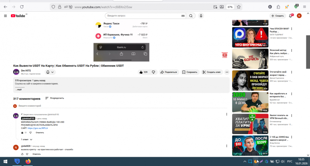The height and width of the screenshot is (166, 310).
Task: Show site security lock information
Action: click(59, 7)
